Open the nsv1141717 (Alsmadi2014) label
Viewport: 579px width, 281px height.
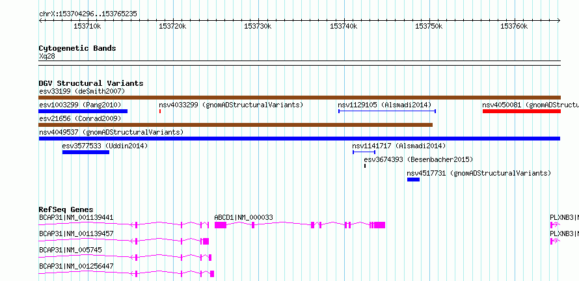[399, 146]
